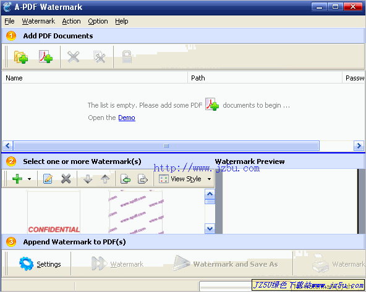This screenshot has width=366, height=292.
Task: Open the Watermark menu
Action: pos(38,21)
